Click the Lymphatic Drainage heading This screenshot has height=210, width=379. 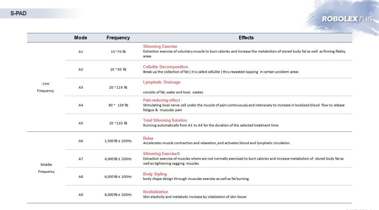[x=162, y=82]
